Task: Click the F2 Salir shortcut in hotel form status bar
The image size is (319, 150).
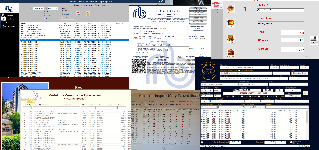Action: click(x=204, y=146)
